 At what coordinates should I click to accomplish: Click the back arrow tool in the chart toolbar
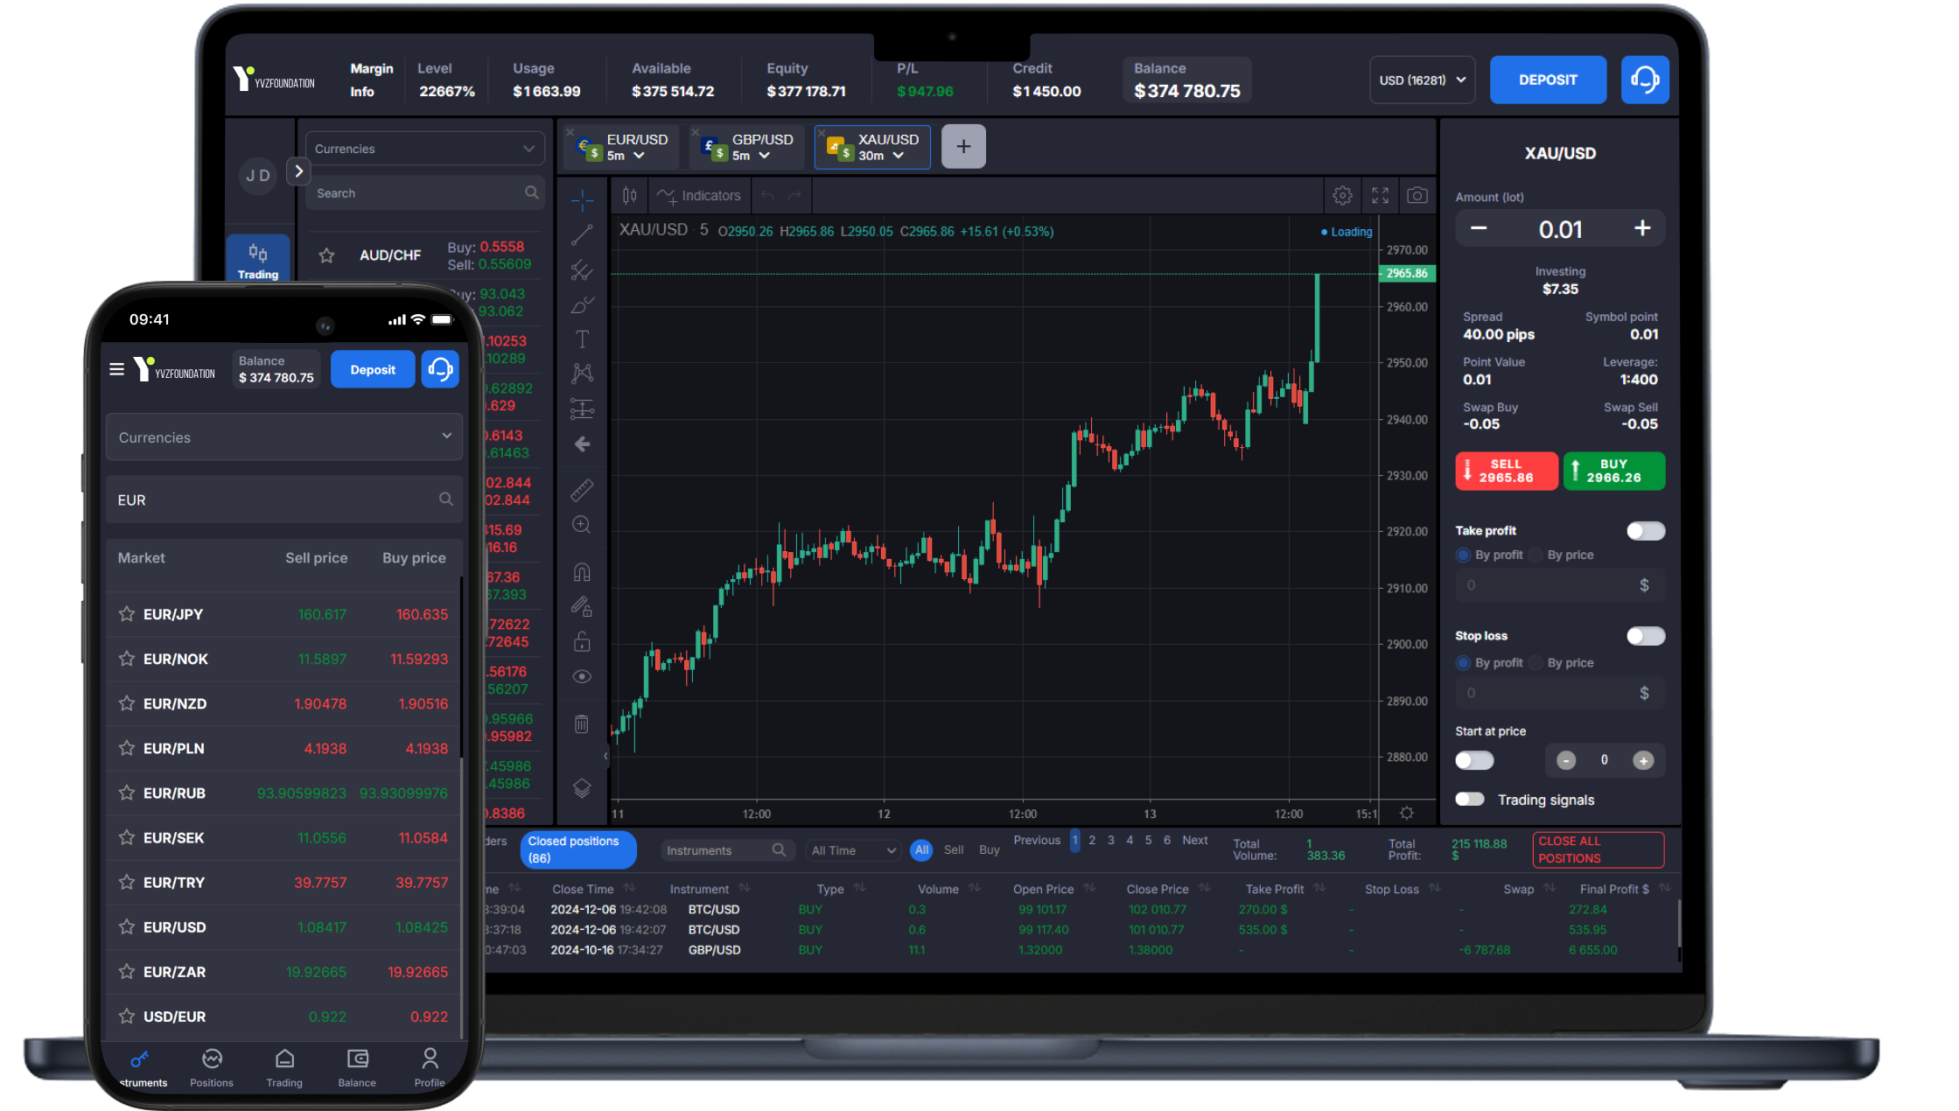pos(582,444)
